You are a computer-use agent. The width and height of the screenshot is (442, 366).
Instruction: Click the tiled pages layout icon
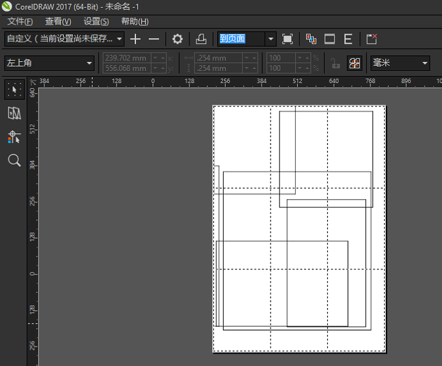coord(354,63)
